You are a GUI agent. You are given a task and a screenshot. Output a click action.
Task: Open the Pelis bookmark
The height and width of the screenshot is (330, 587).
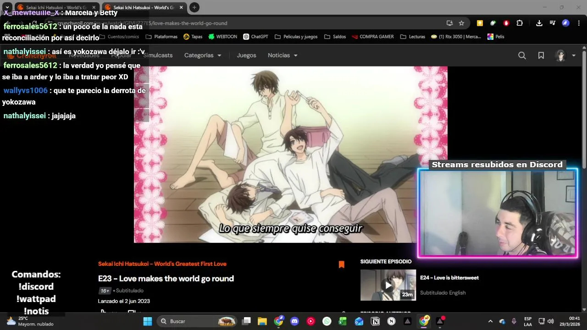496,37
